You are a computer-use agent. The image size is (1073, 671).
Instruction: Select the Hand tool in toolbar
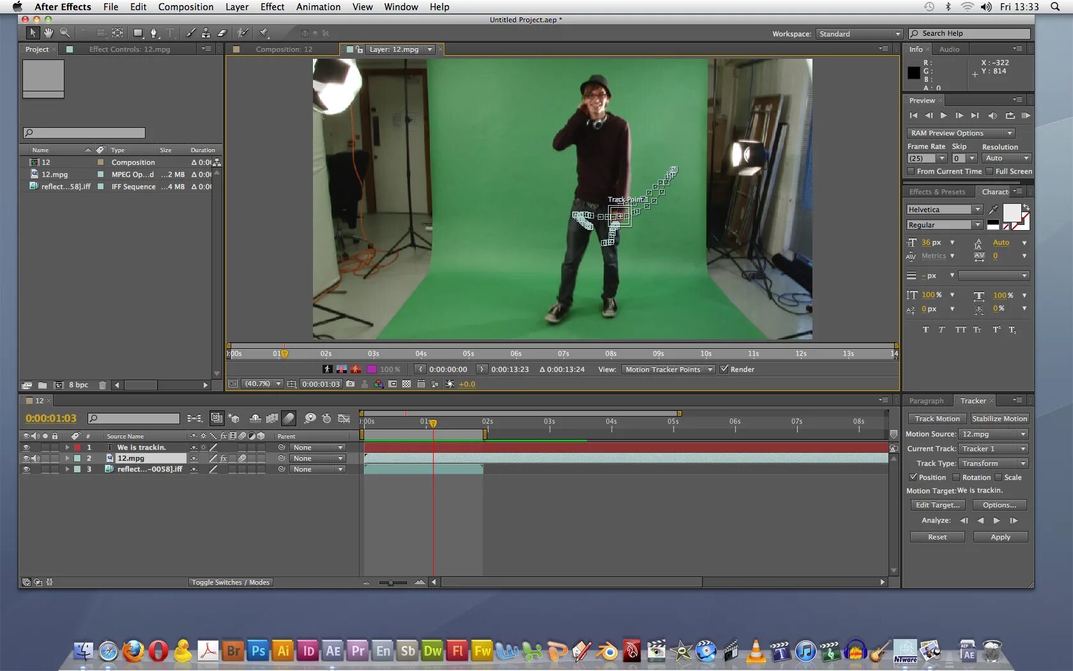tap(49, 33)
